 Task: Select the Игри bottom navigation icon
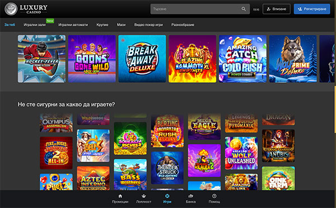[x=167, y=196]
